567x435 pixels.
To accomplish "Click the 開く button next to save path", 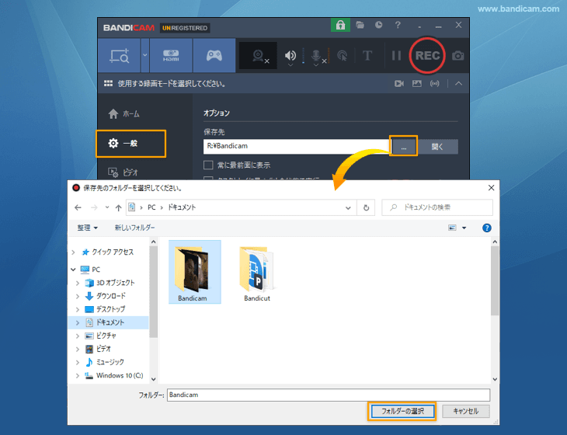I will [437, 147].
